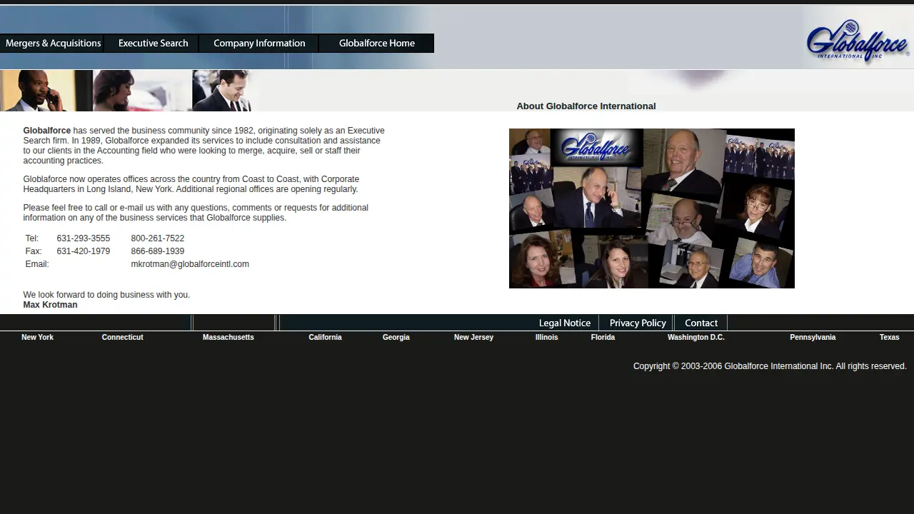The image size is (914, 514).
Task: Click the copyright notice text
Action: pos(770,366)
